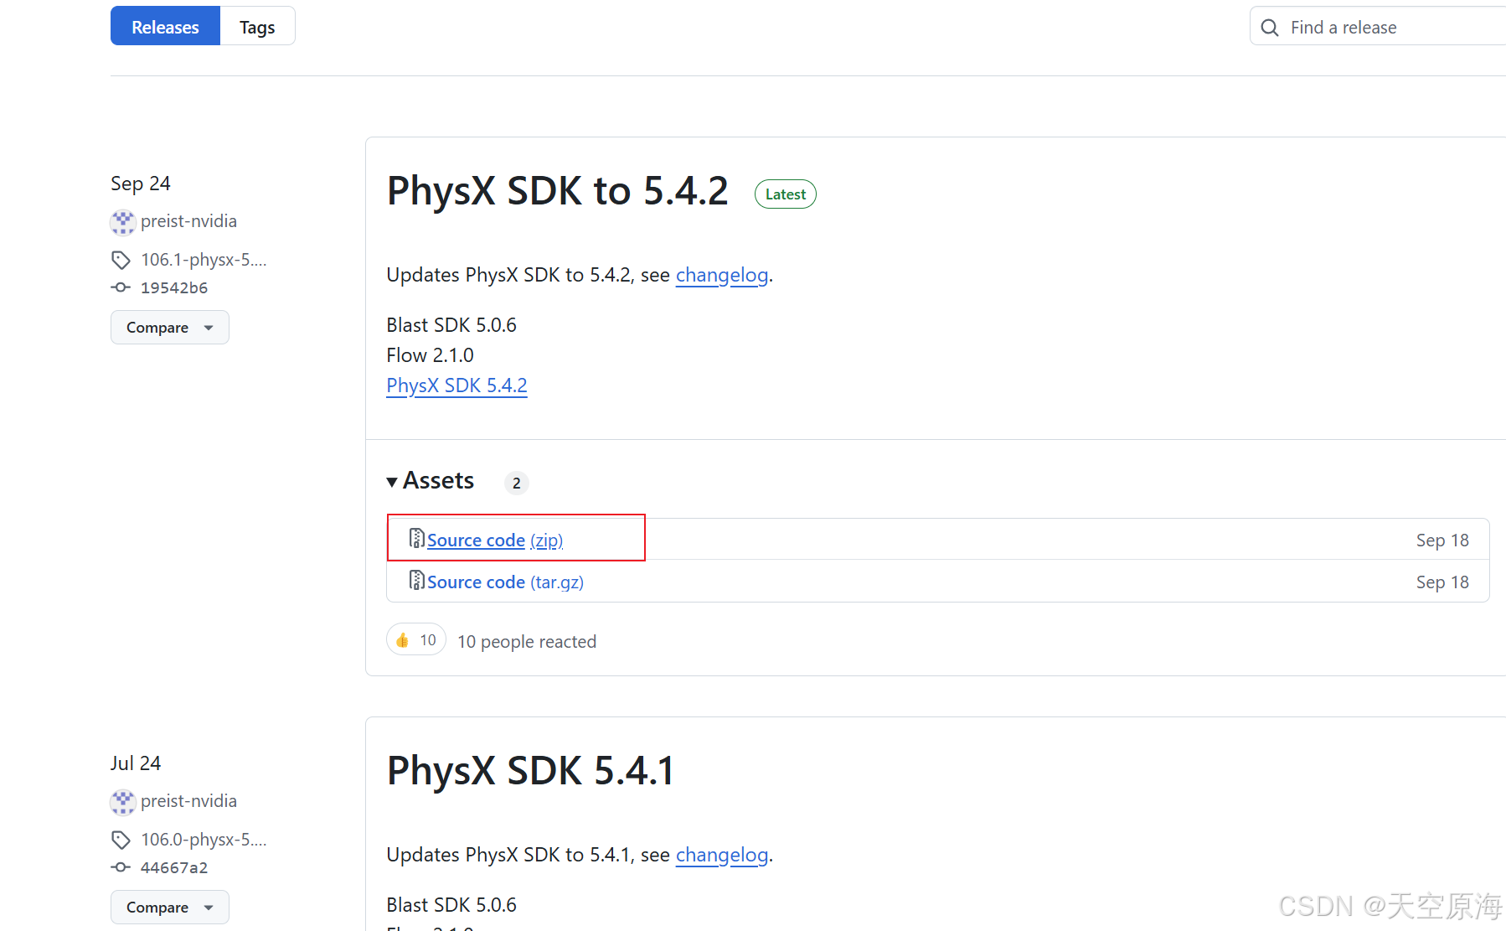The image size is (1506, 931).
Task: Open the PhysX SDK to 5.4.2 release title
Action: pos(557,191)
